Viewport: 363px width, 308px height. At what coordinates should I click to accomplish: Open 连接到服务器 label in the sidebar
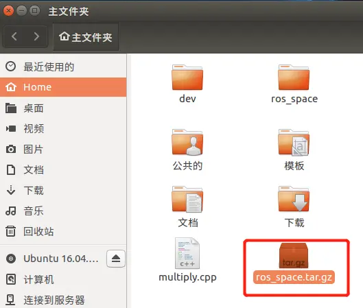coord(54,300)
